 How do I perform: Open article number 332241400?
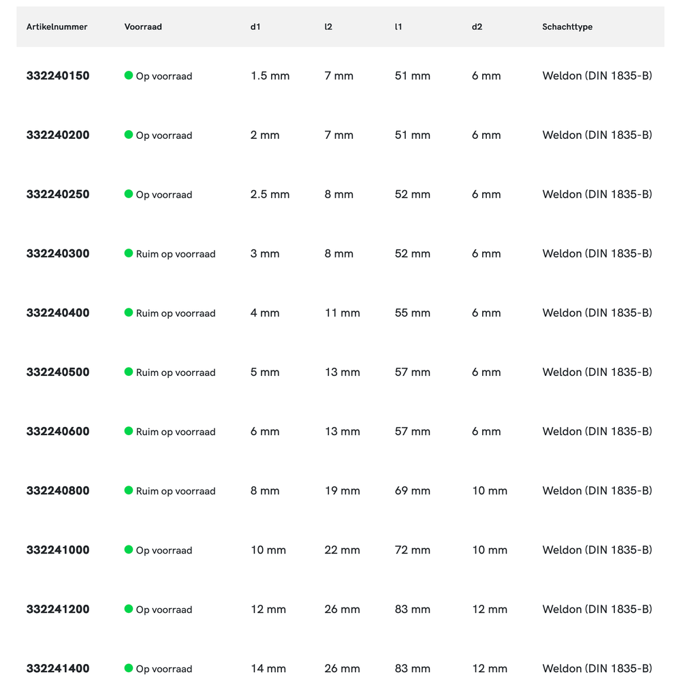pyautogui.click(x=58, y=668)
